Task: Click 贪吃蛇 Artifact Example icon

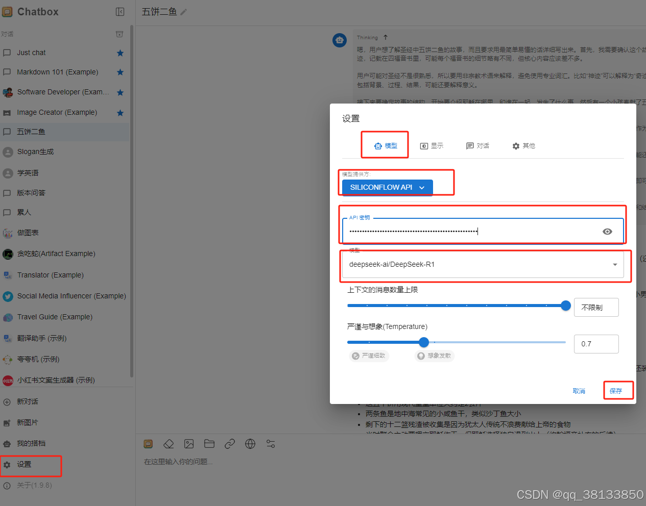Action: pyautogui.click(x=8, y=254)
